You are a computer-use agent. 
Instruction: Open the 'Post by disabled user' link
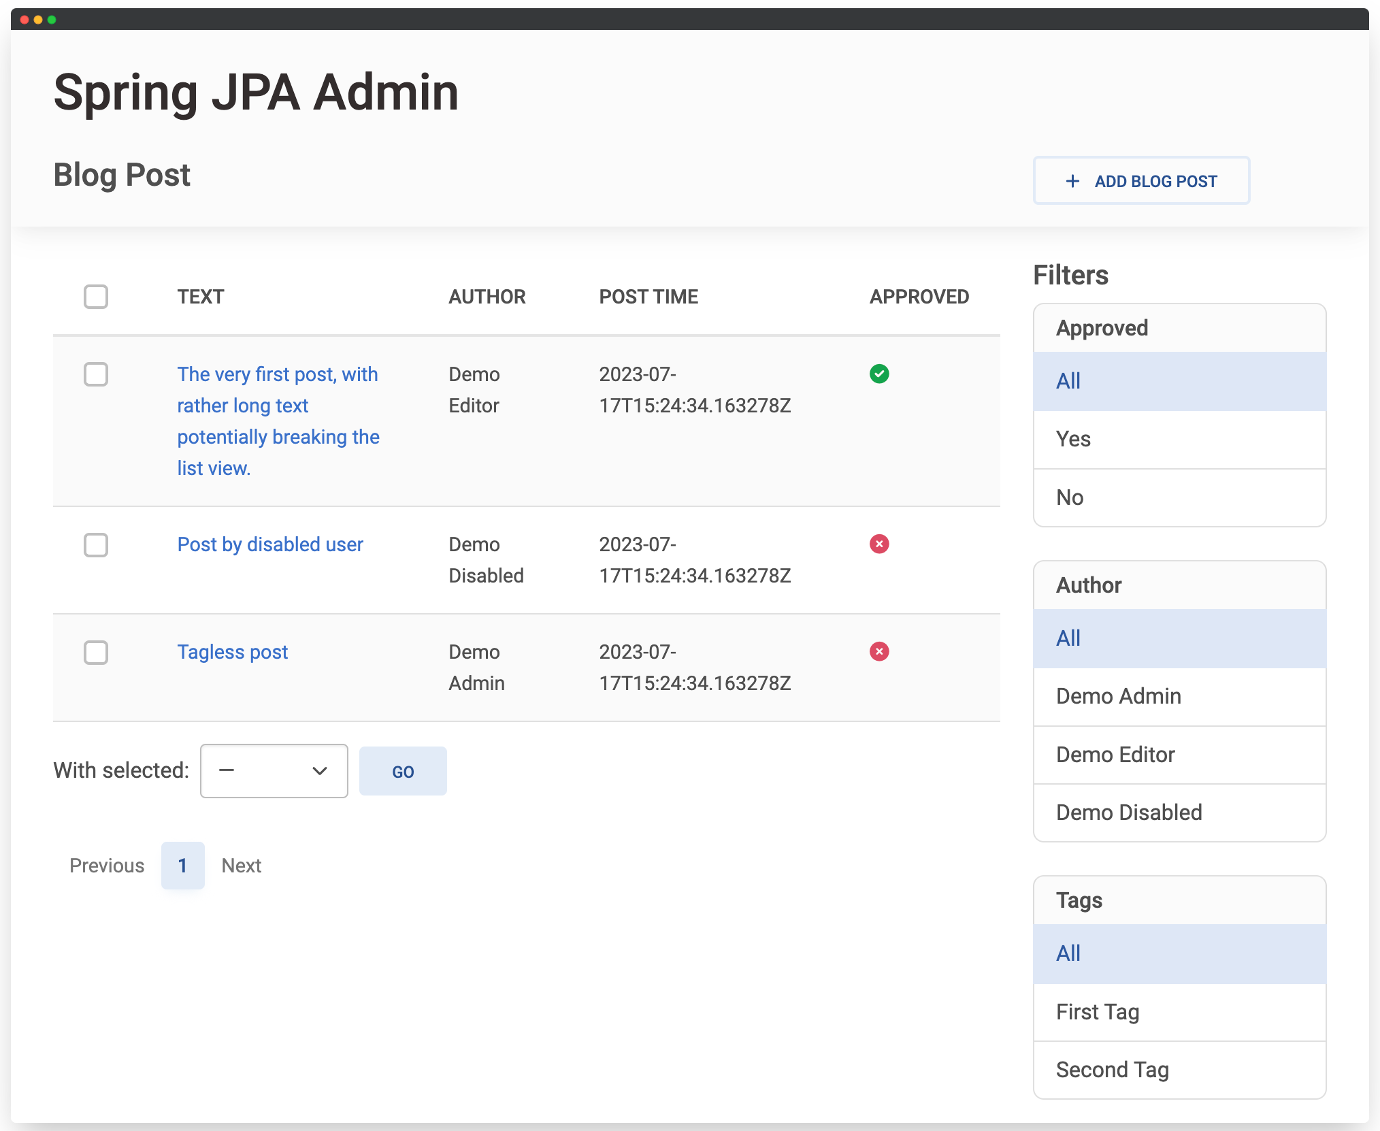270,544
